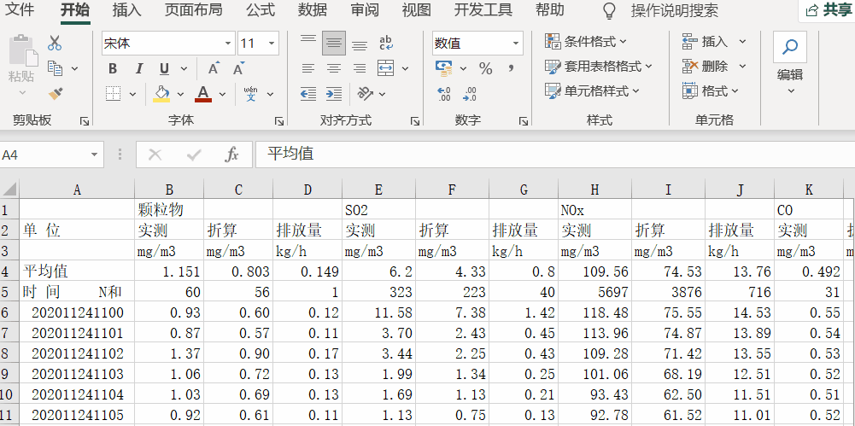The height and width of the screenshot is (426, 855).
Task: Increase font size with larger A
Action: click(x=214, y=68)
